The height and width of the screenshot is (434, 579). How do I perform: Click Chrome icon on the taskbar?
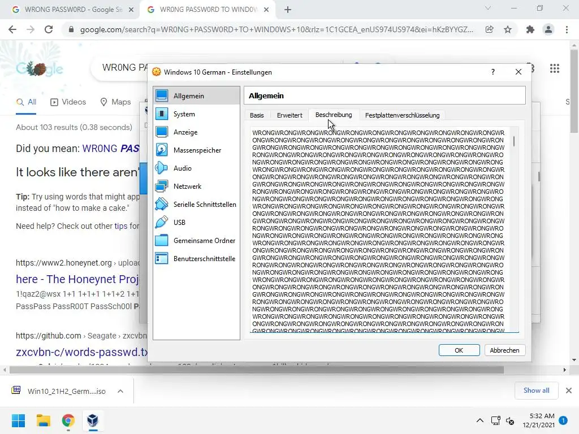coord(68,420)
